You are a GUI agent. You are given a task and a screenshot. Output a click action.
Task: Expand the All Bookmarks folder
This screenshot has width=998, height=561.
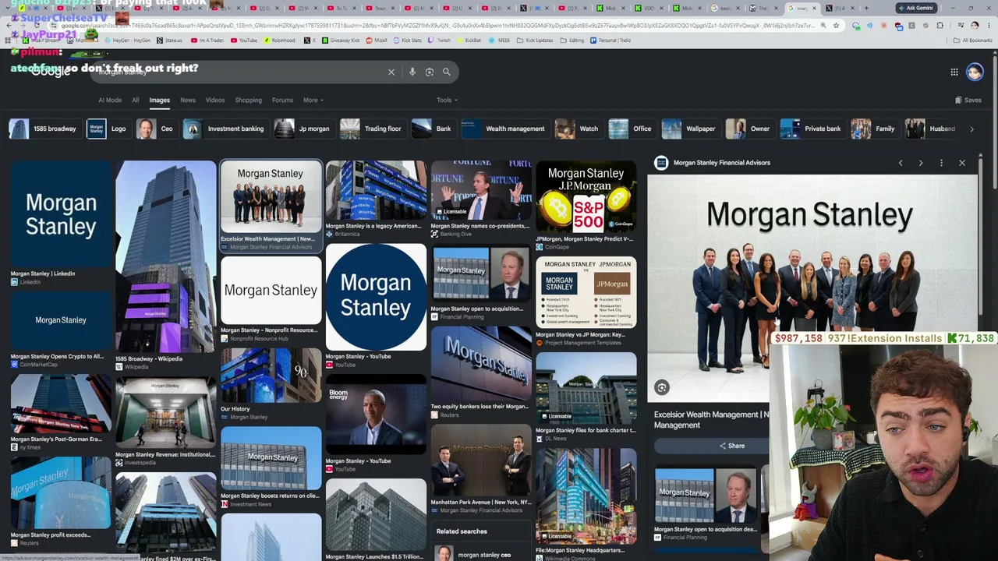click(x=974, y=40)
